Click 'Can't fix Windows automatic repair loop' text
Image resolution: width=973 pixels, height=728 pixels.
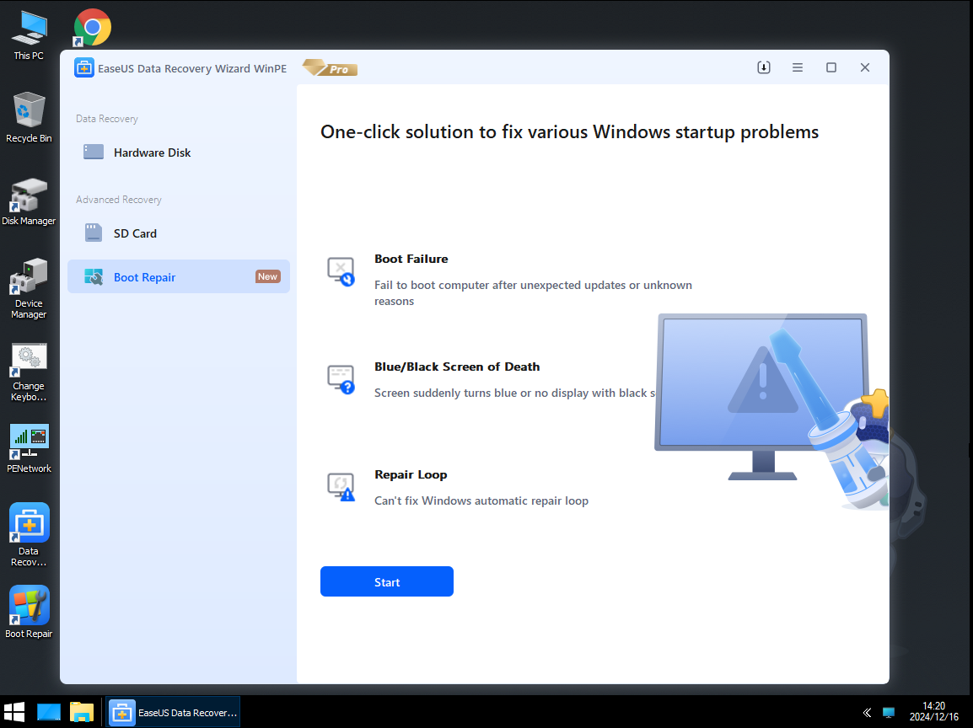pos(481,500)
